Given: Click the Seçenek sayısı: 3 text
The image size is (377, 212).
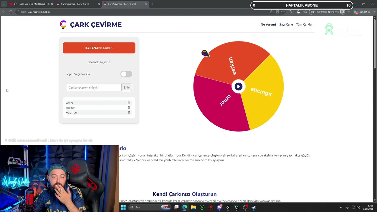Looking at the screenshot, I should (99, 62).
